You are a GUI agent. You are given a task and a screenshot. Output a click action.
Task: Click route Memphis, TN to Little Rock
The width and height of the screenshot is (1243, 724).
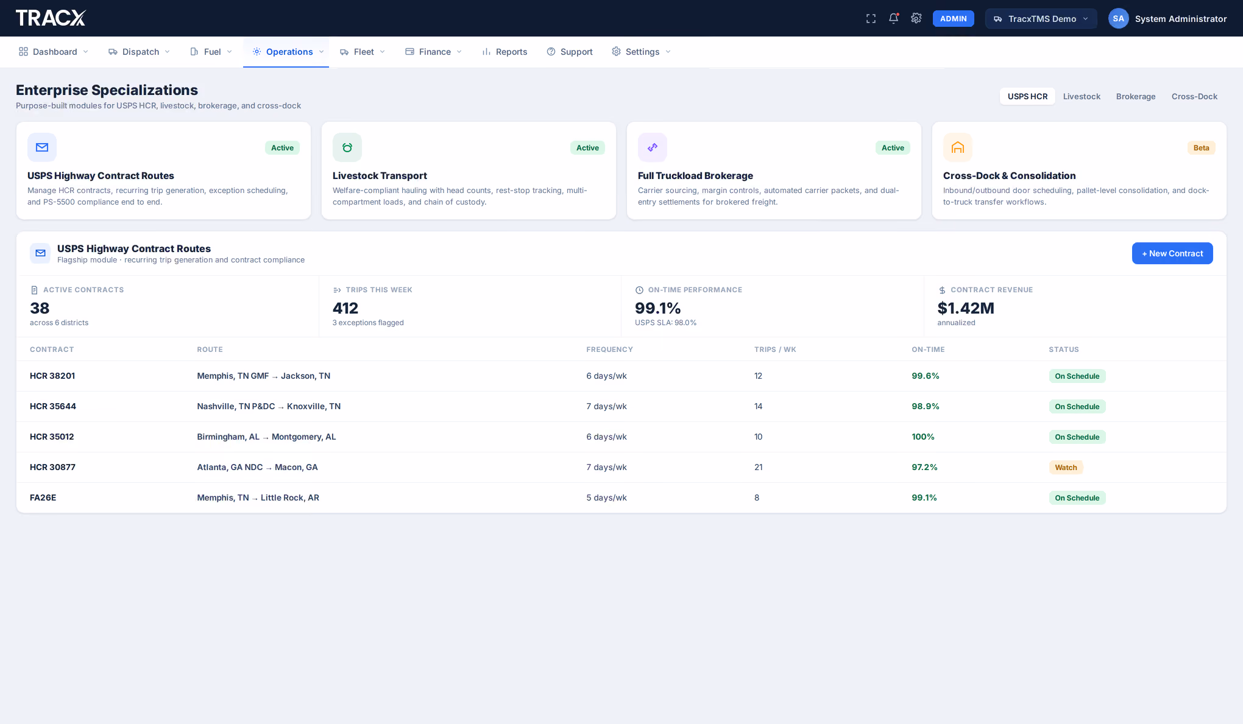(258, 497)
